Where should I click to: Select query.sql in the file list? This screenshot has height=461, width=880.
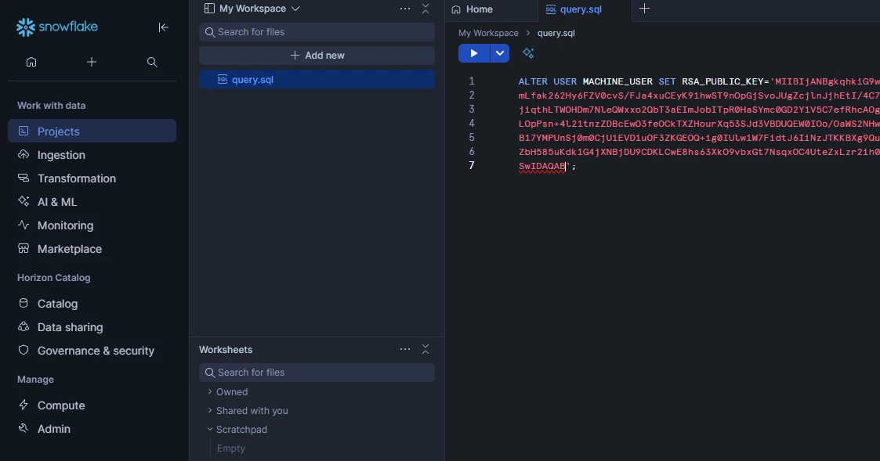coord(252,80)
